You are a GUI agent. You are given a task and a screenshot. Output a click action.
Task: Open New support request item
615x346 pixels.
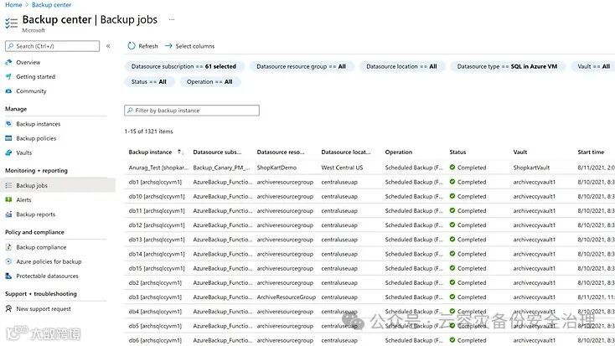pos(44,309)
